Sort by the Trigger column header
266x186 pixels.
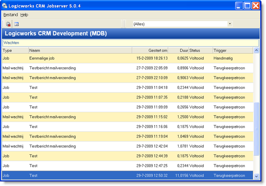[233, 50]
